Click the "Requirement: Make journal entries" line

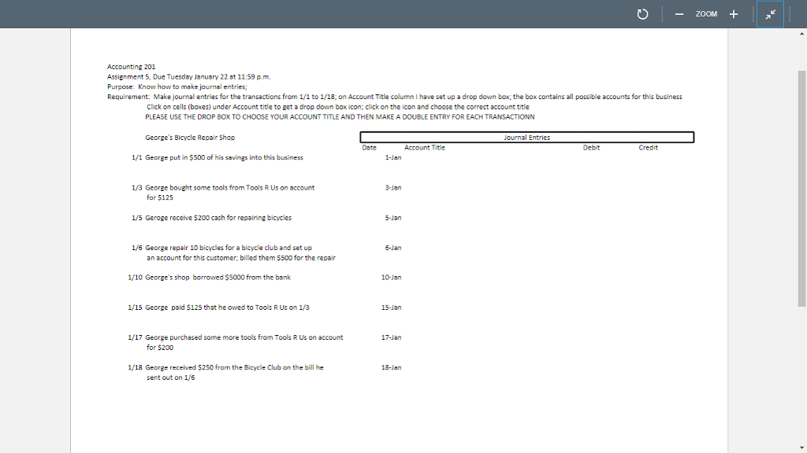point(395,97)
